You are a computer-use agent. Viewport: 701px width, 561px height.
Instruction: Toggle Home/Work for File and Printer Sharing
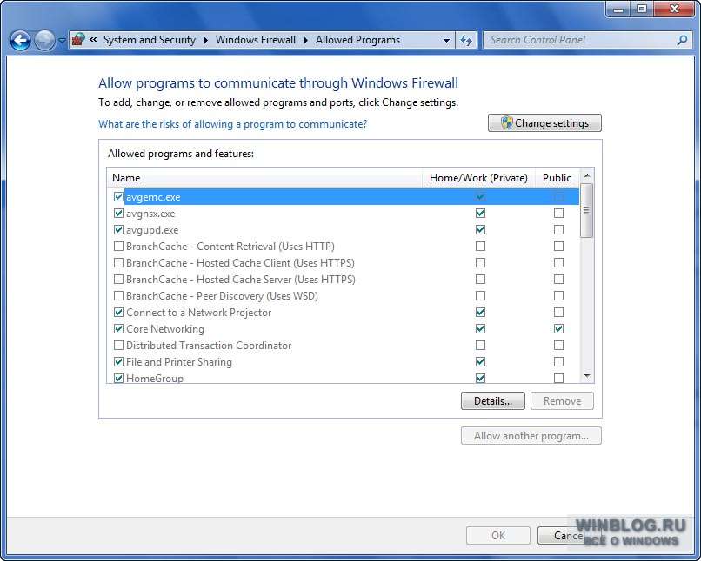(480, 361)
